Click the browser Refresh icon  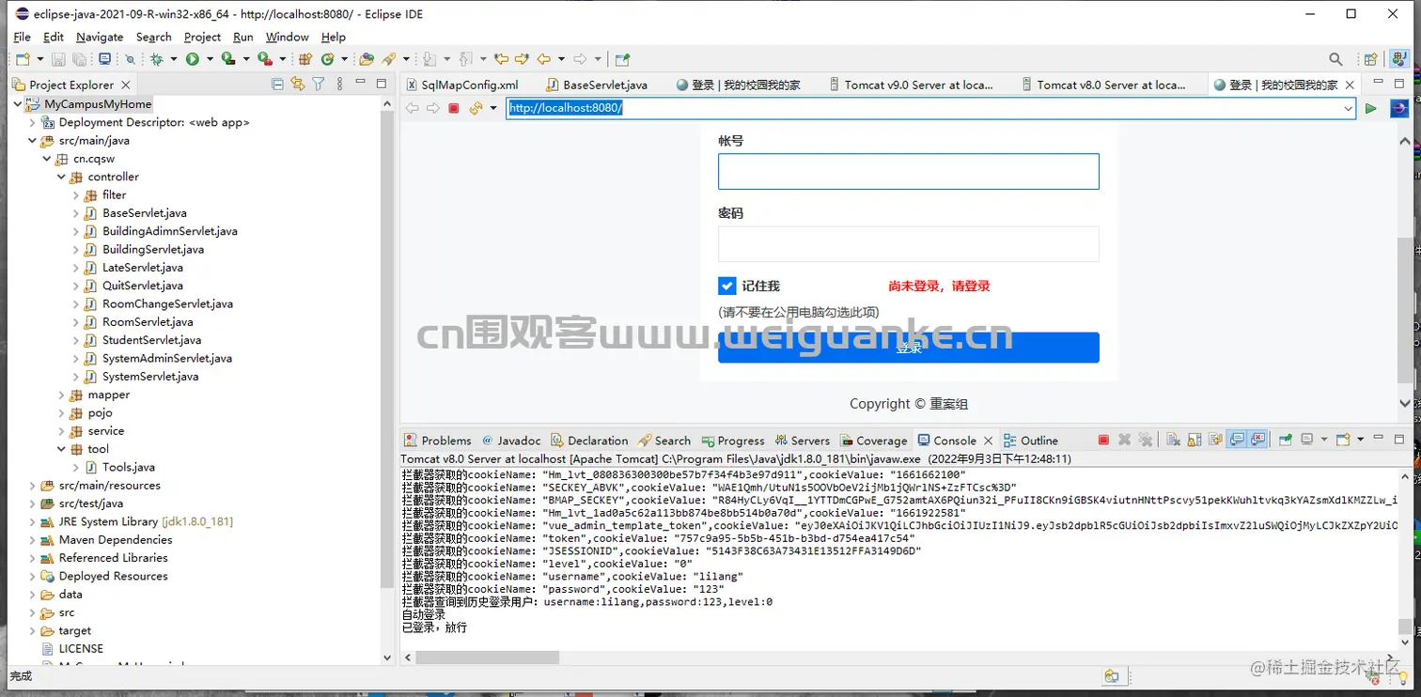[476, 108]
